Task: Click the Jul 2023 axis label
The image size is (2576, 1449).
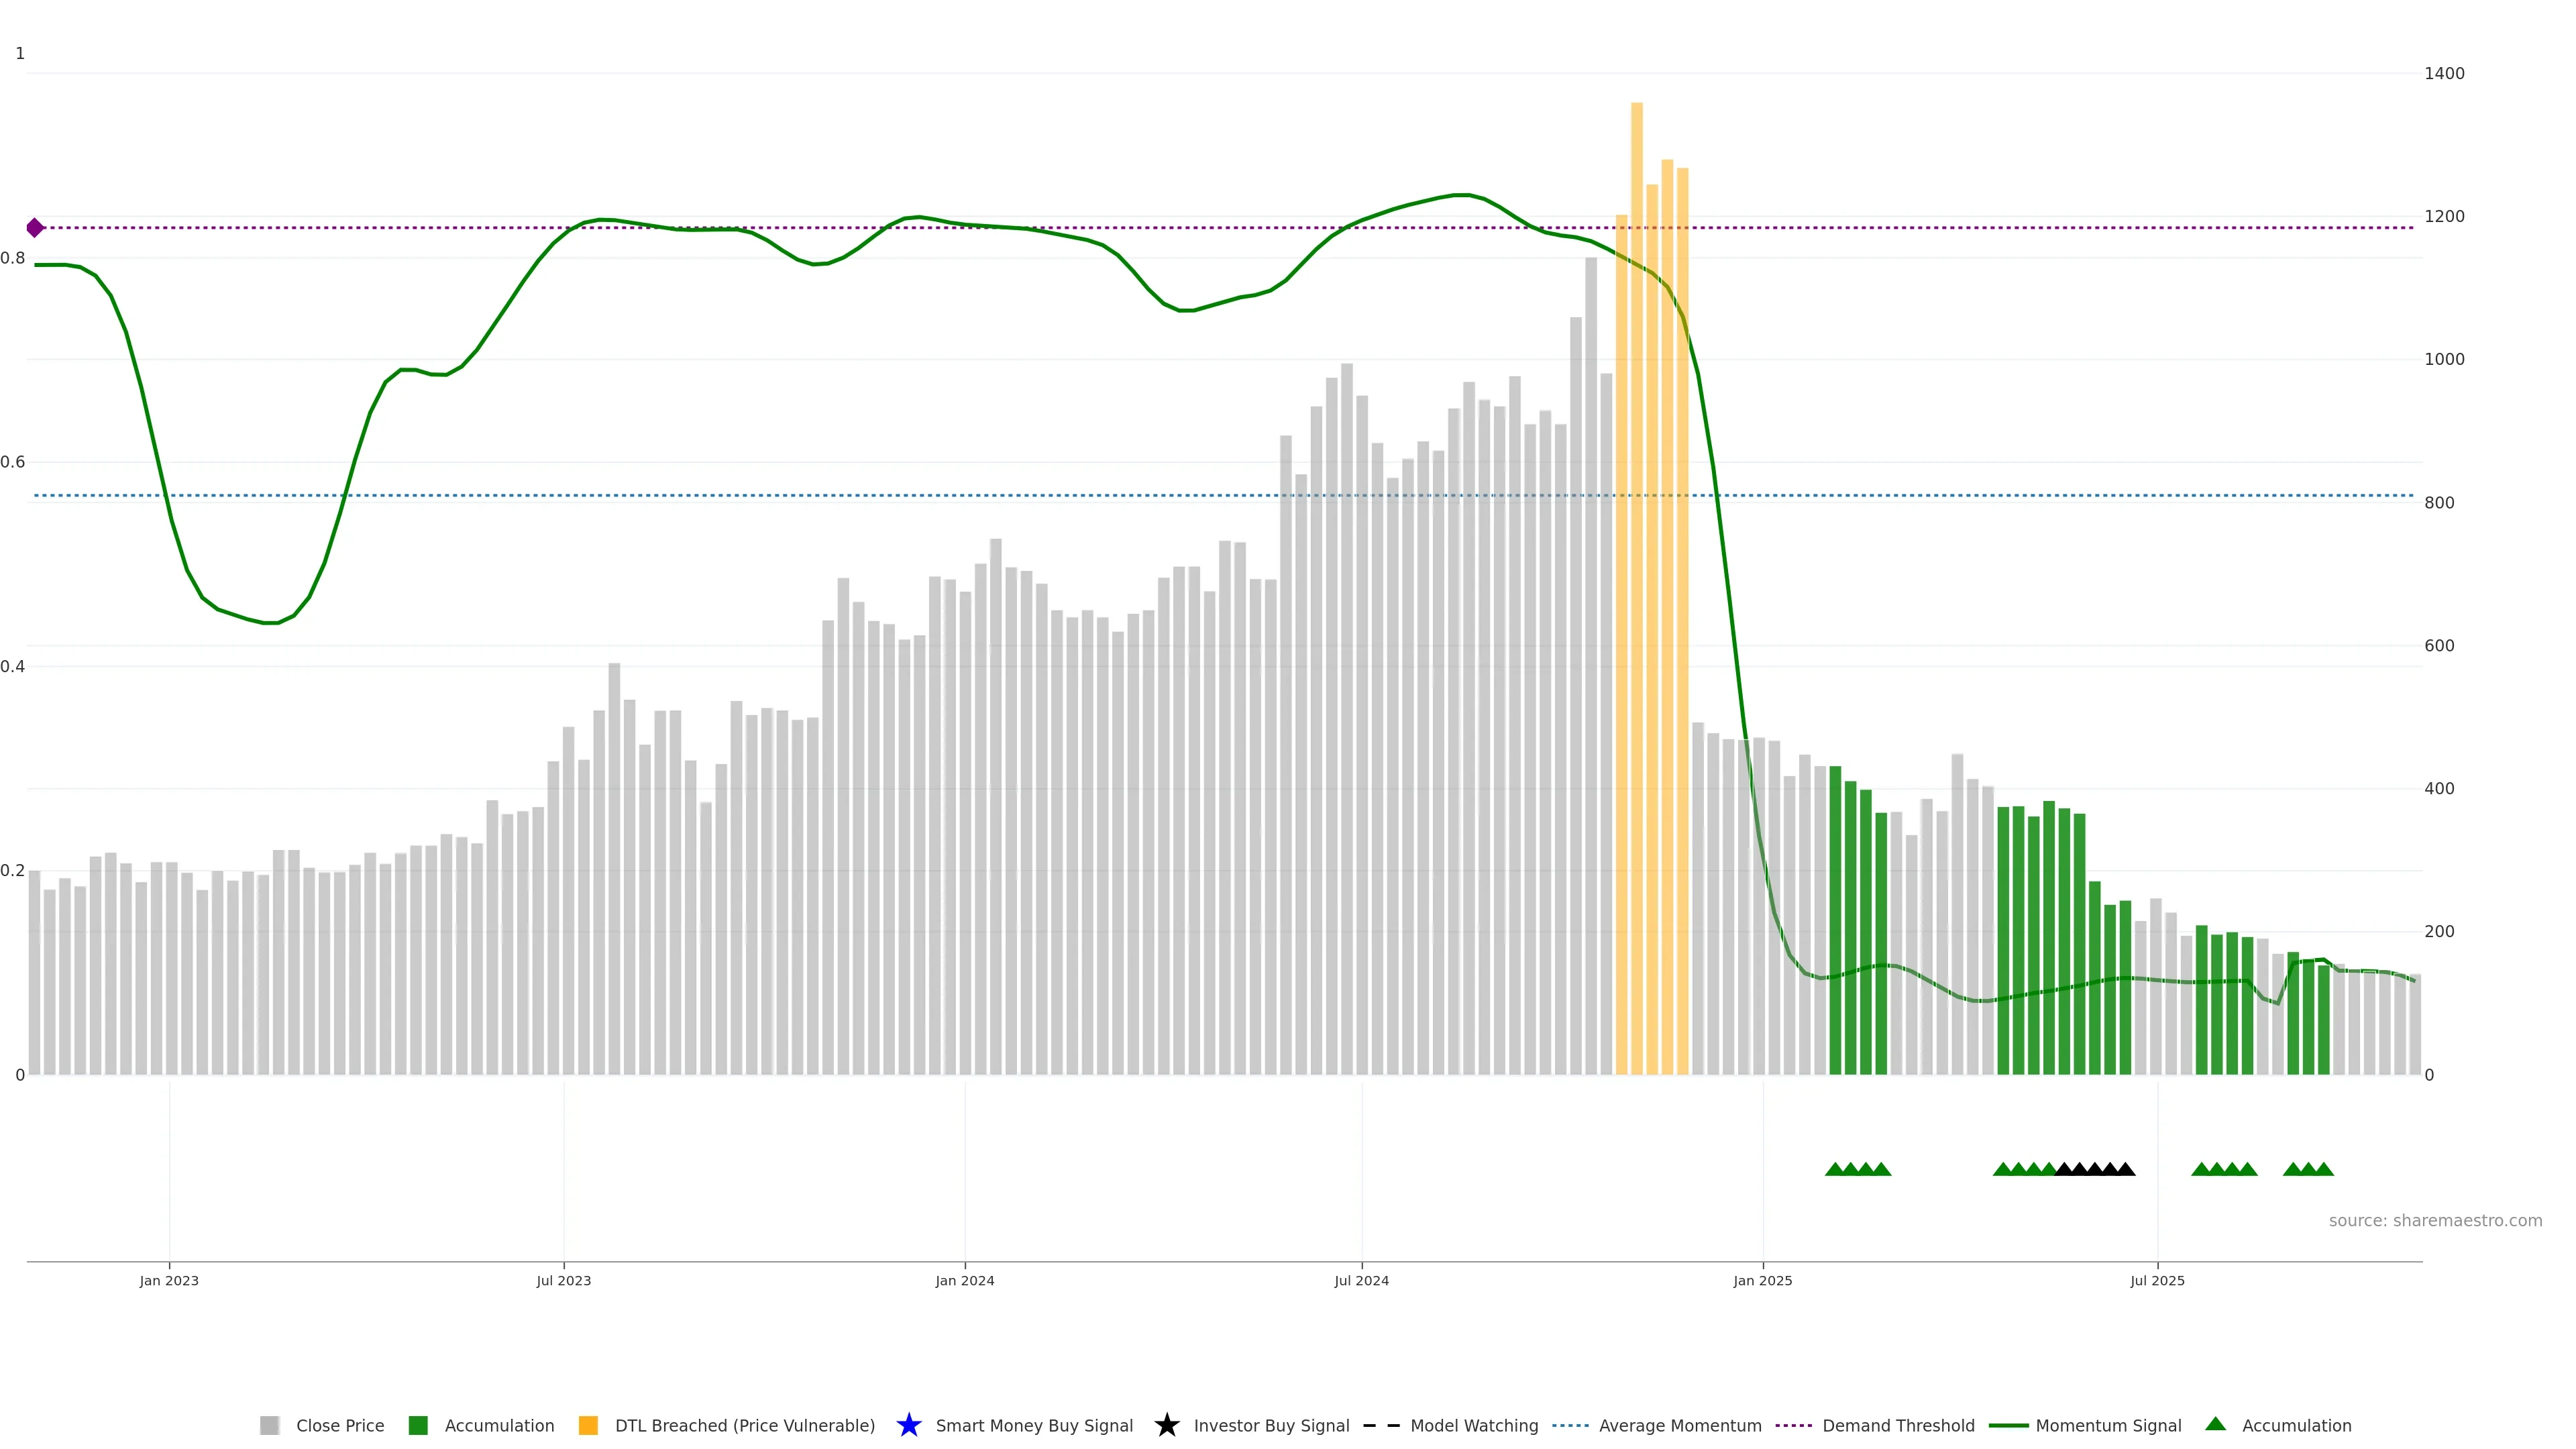Action: click(x=563, y=1280)
